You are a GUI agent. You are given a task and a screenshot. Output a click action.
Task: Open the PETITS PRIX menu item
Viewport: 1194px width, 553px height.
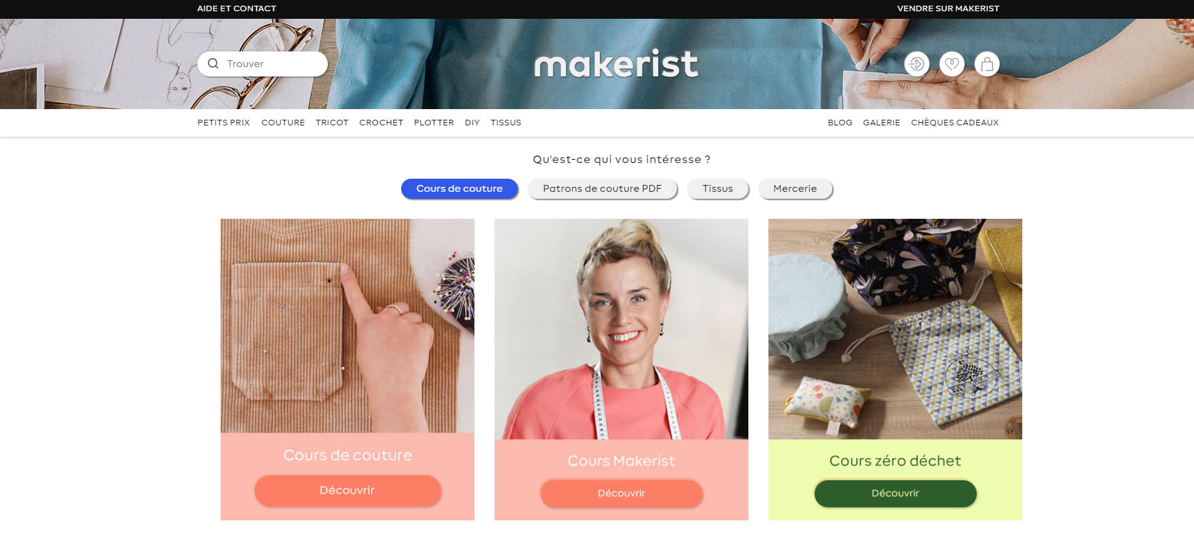pyautogui.click(x=223, y=122)
